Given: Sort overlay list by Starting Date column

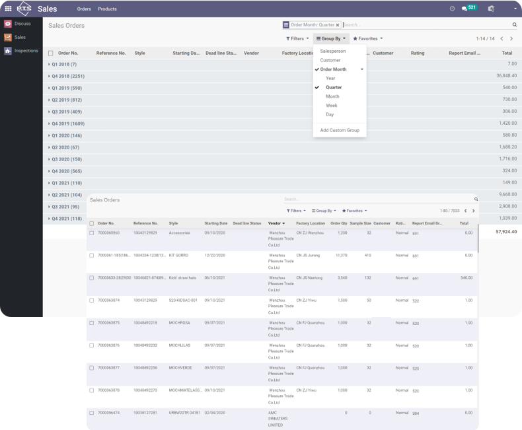Looking at the screenshot, I should pyautogui.click(x=215, y=223).
